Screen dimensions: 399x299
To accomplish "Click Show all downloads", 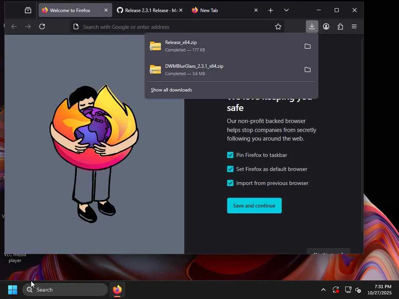I will (x=171, y=90).
